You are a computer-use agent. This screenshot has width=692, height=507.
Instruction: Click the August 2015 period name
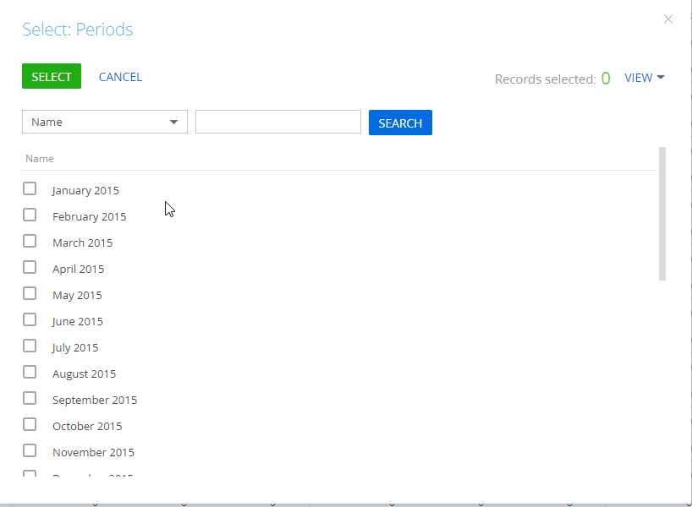[x=85, y=373]
